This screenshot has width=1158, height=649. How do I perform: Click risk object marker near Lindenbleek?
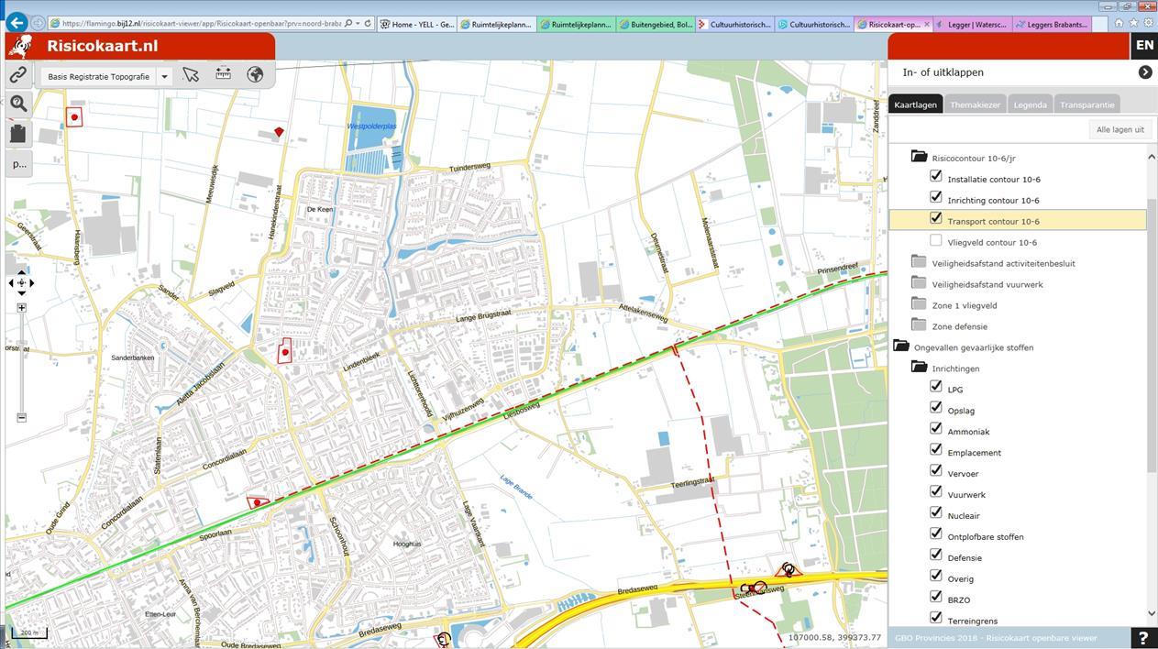285,351
